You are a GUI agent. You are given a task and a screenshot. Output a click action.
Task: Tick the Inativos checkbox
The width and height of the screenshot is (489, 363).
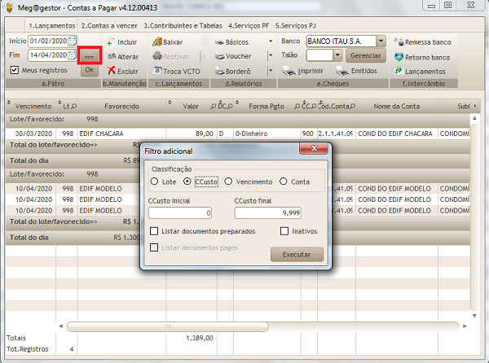pyautogui.click(x=284, y=231)
